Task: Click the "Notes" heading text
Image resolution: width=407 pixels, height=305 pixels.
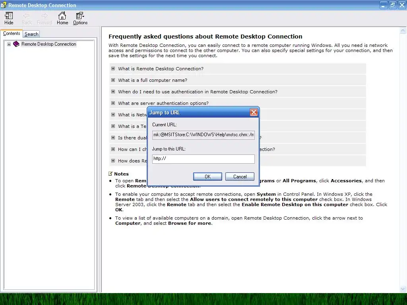Action: [x=121, y=174]
